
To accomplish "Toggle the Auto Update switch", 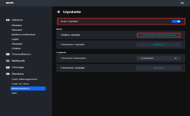I will tap(176, 21).
